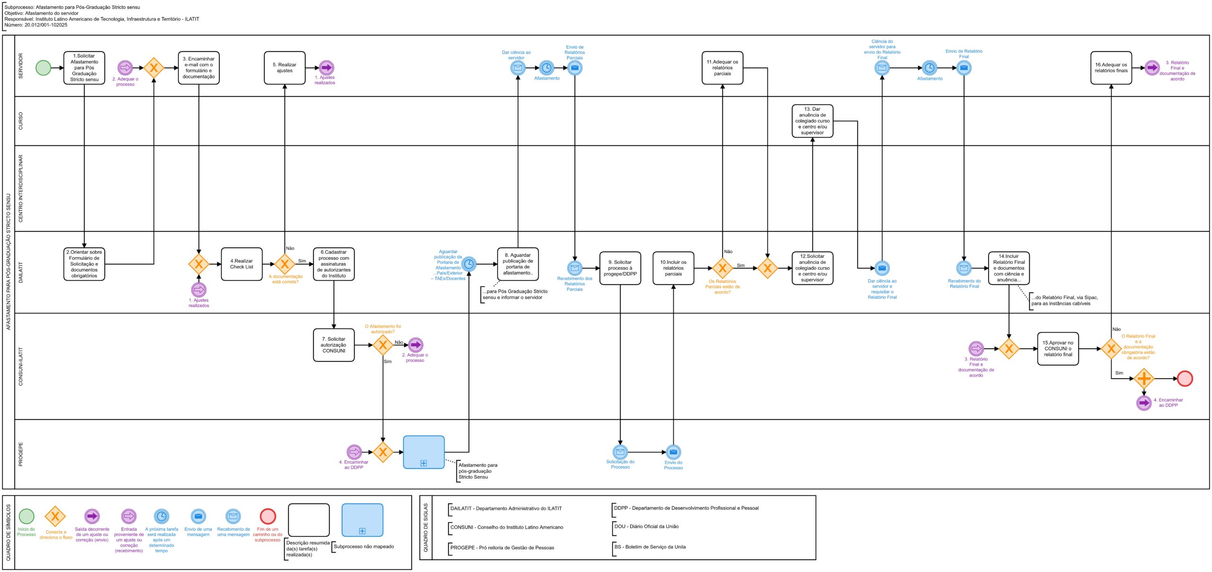Click the Solicitação do Processo envelope icon
1212x572 pixels.
pyautogui.click(x=620, y=452)
